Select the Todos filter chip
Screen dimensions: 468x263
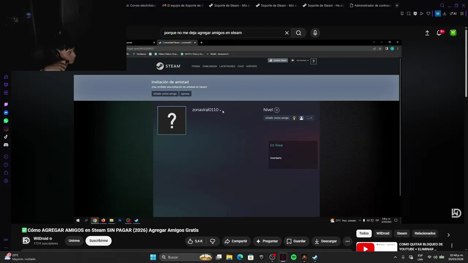coord(364,233)
